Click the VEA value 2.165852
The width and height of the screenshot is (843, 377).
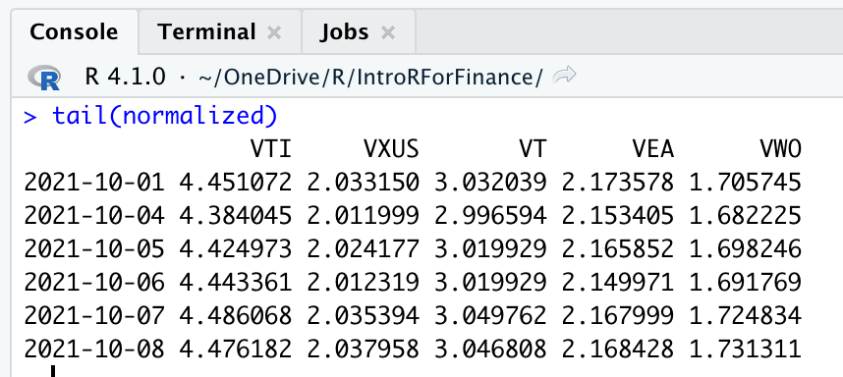pyautogui.click(x=618, y=249)
